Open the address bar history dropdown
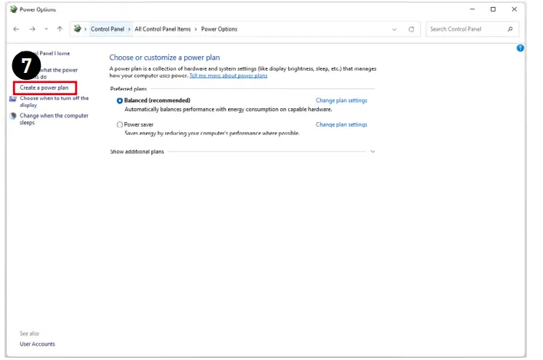Viewport: 543px width, 360px height. 395,29
